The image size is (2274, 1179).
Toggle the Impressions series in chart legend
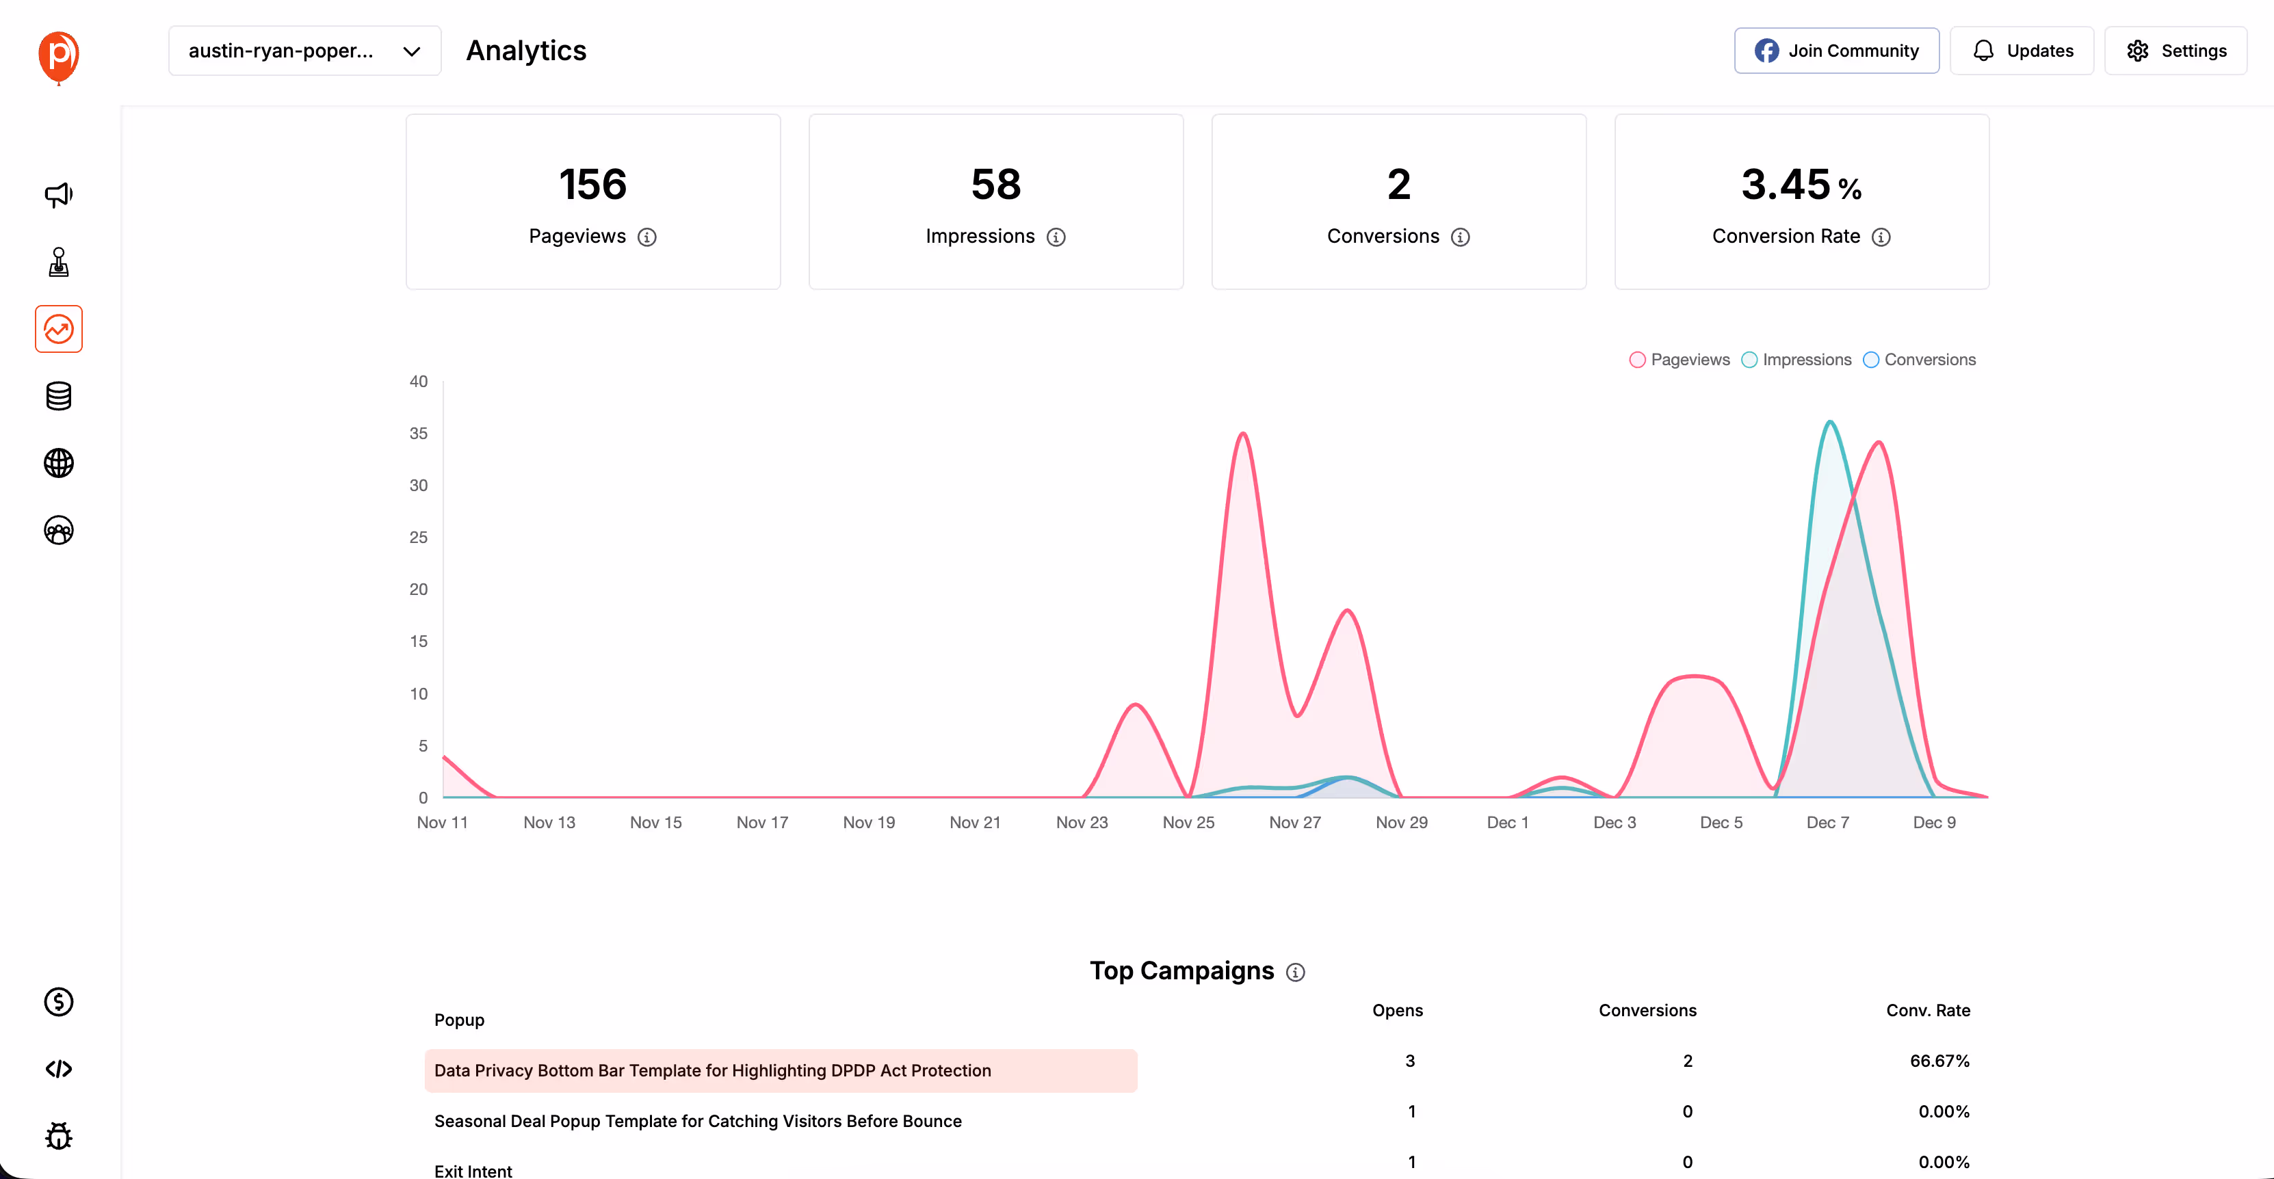tap(1796, 359)
